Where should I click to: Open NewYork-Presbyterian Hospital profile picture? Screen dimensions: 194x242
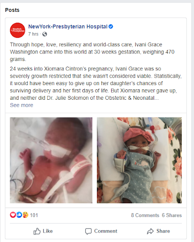point(17,30)
